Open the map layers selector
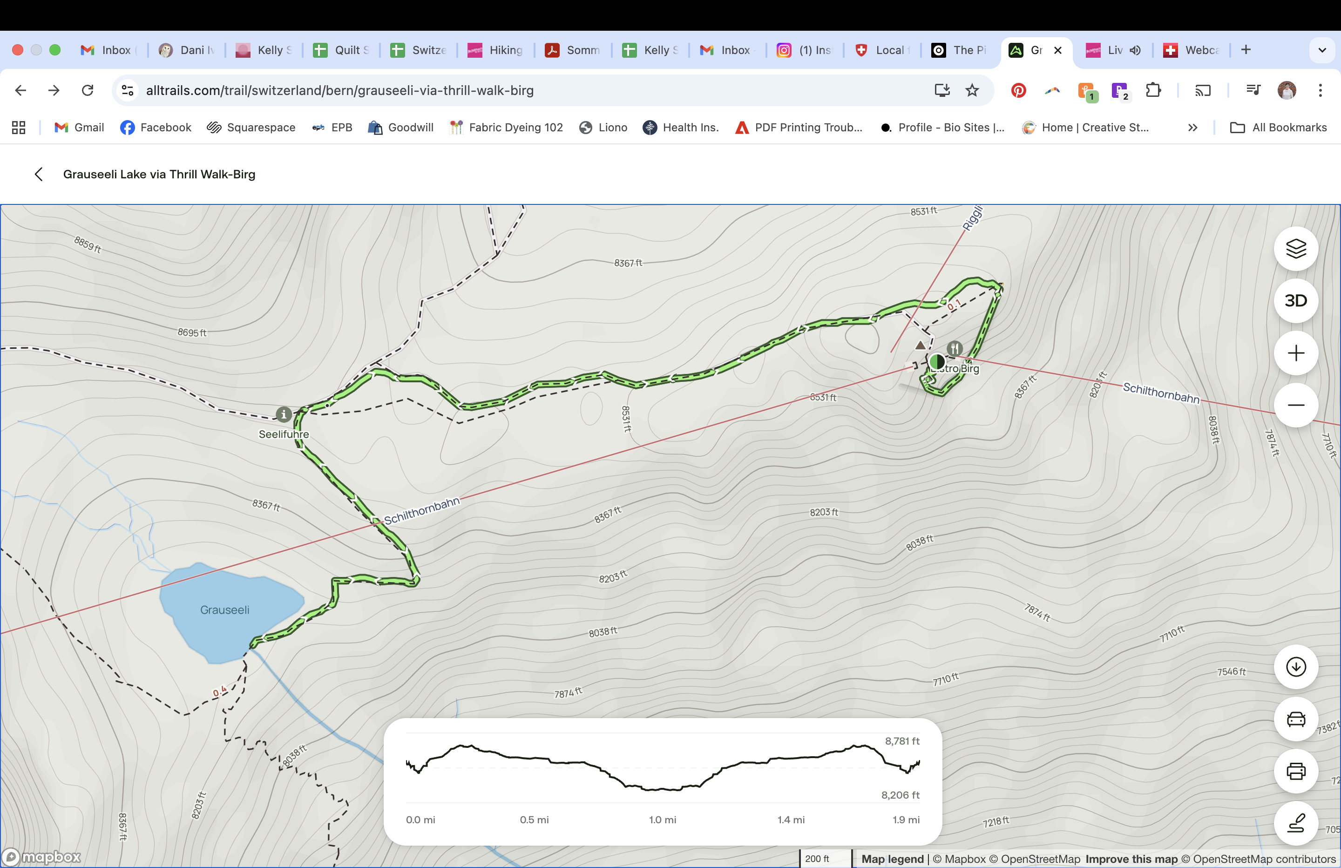Viewport: 1341px width, 868px height. [x=1295, y=249]
